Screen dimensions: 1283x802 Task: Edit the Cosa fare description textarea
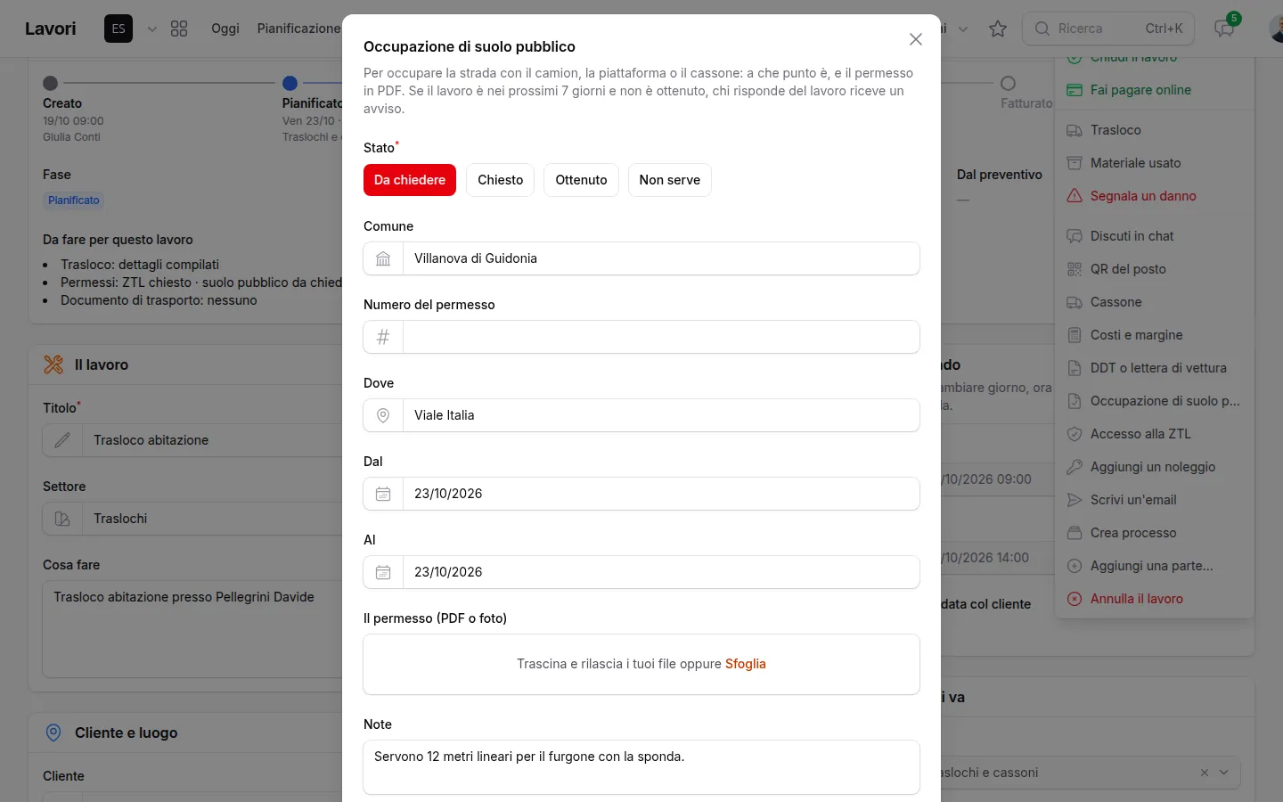point(192,629)
